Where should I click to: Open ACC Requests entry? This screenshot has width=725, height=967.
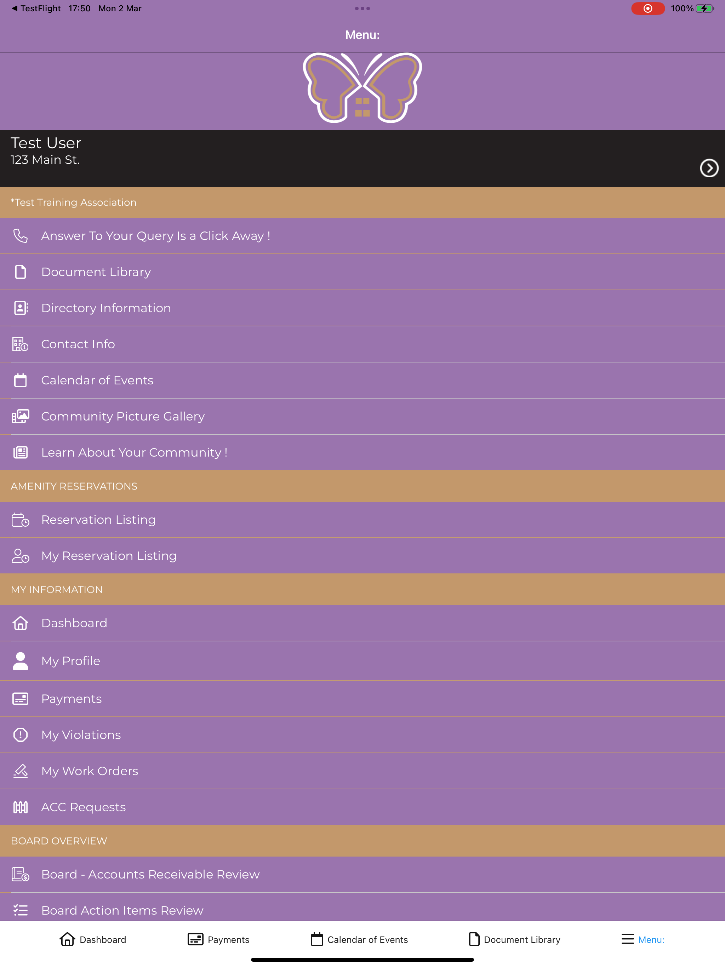(x=362, y=807)
